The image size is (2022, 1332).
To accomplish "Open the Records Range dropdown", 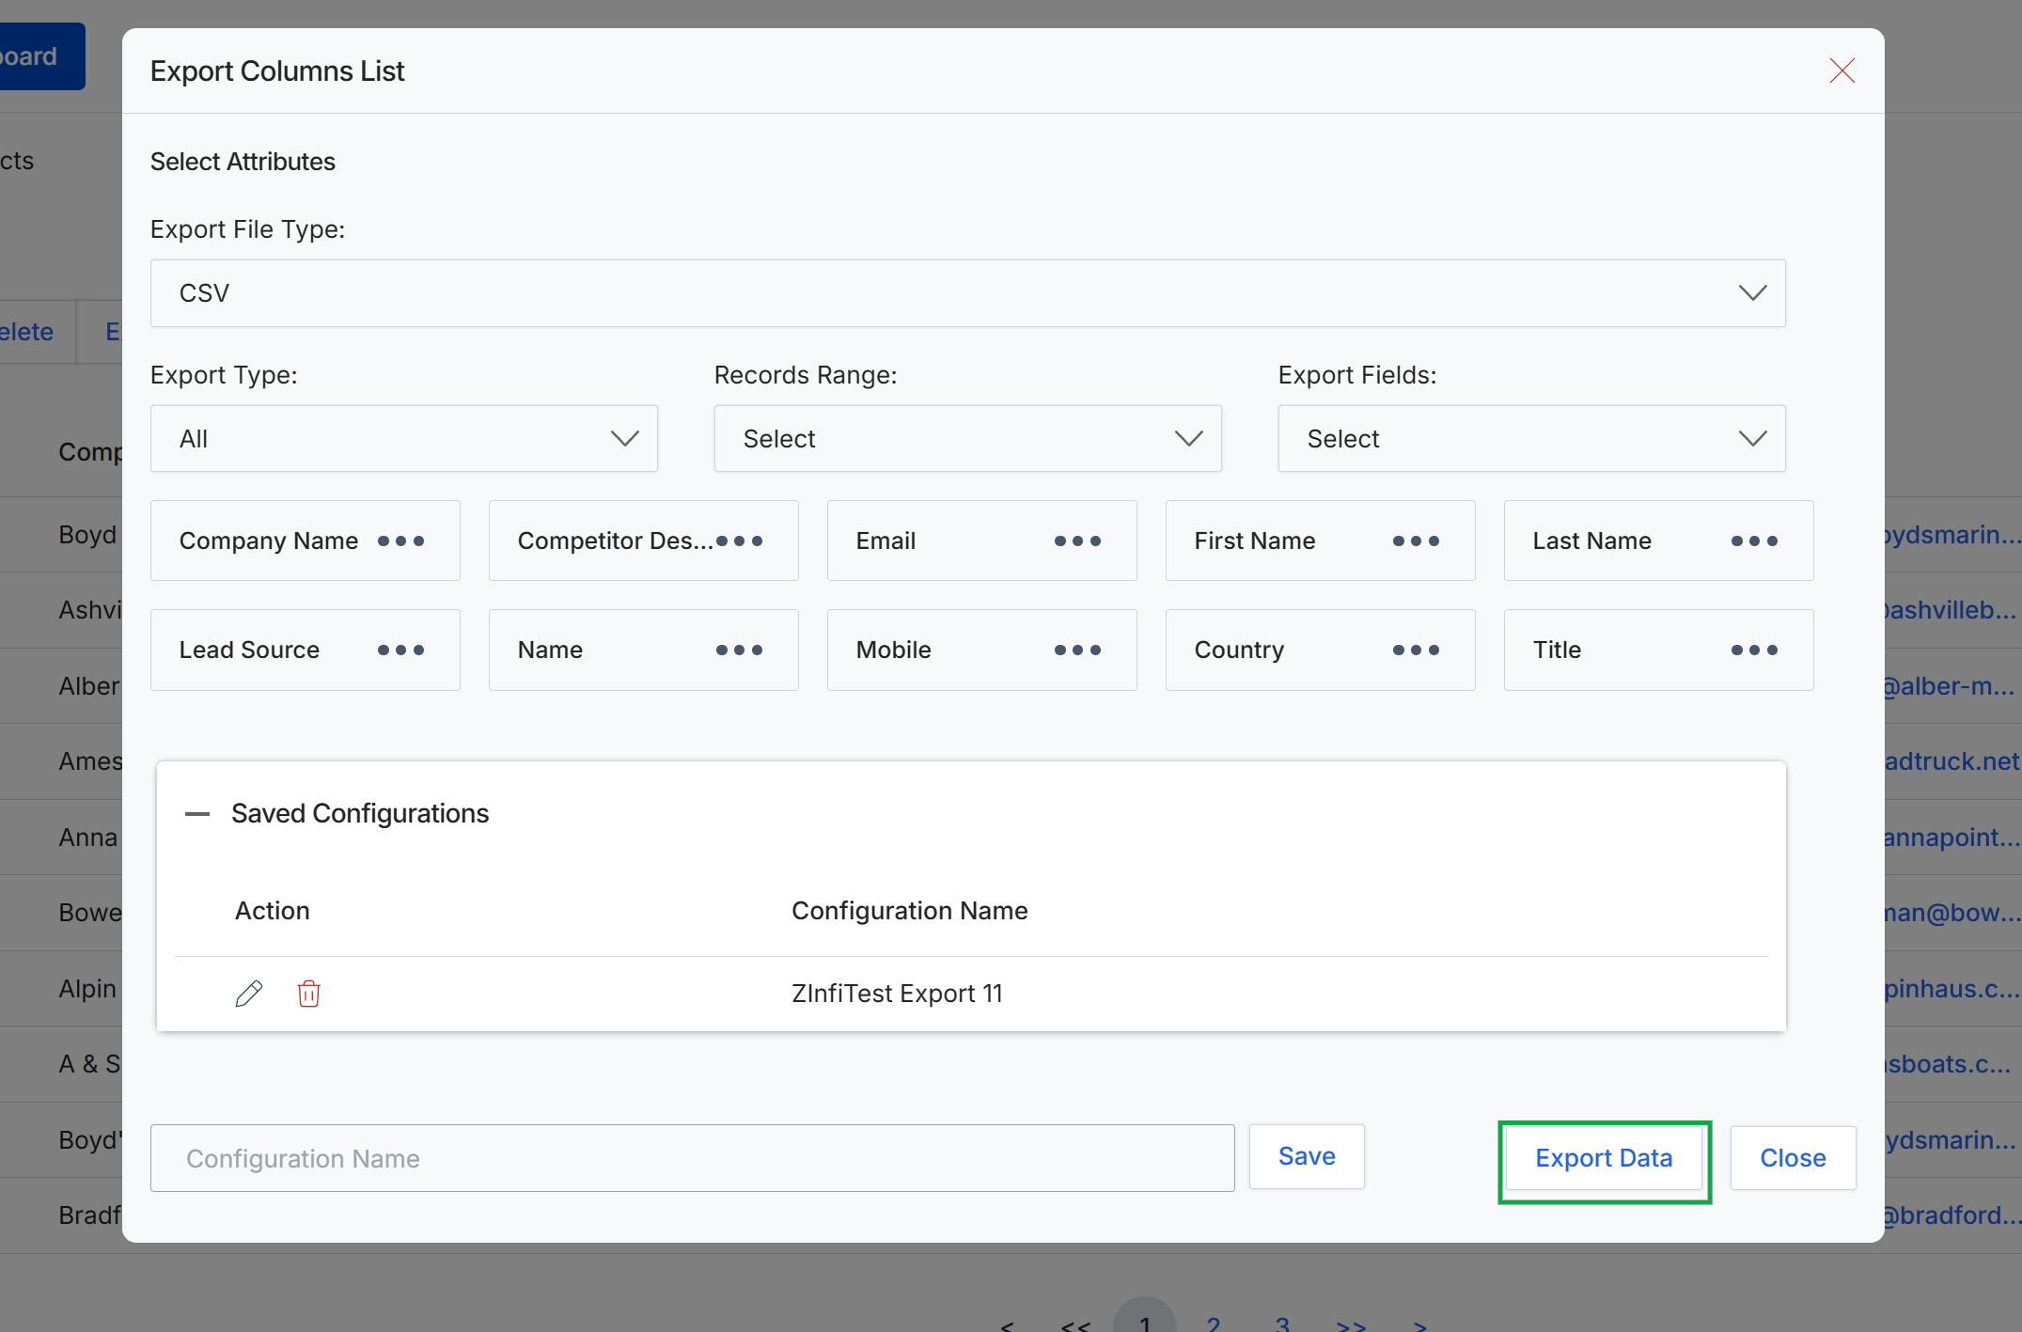I will [x=967, y=439].
